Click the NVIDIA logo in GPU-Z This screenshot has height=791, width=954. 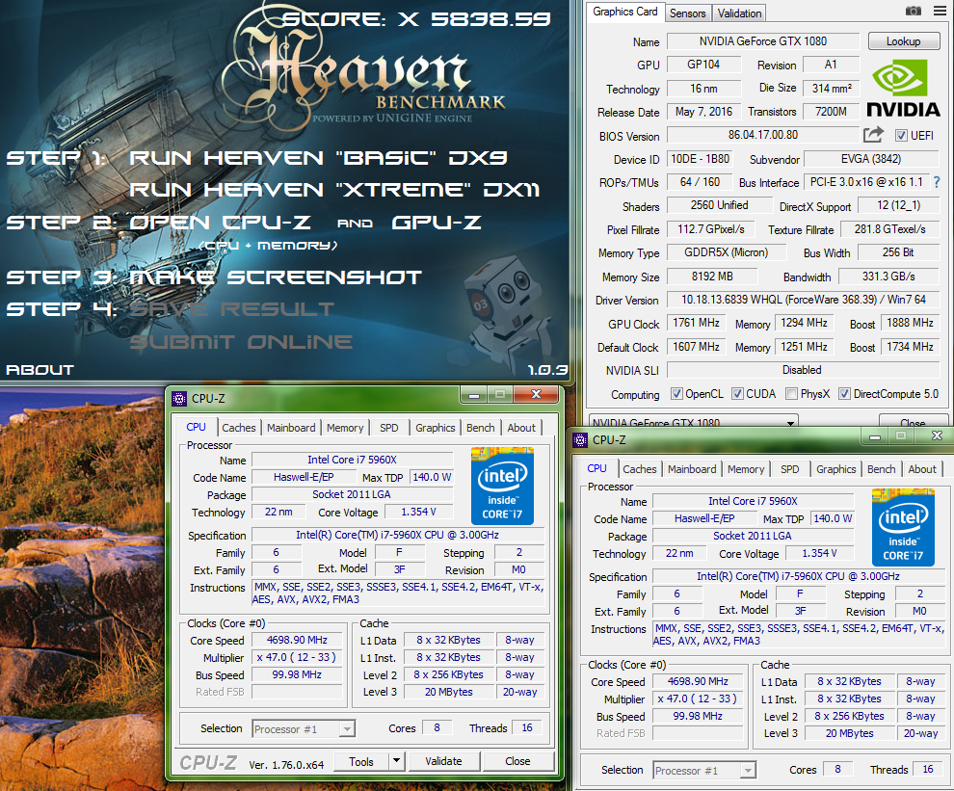coord(903,89)
